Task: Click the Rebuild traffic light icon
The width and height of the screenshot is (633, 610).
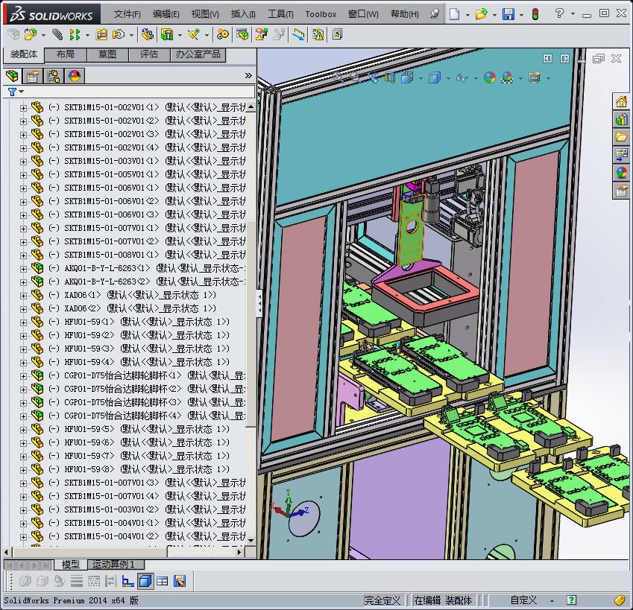Action: coord(535,14)
